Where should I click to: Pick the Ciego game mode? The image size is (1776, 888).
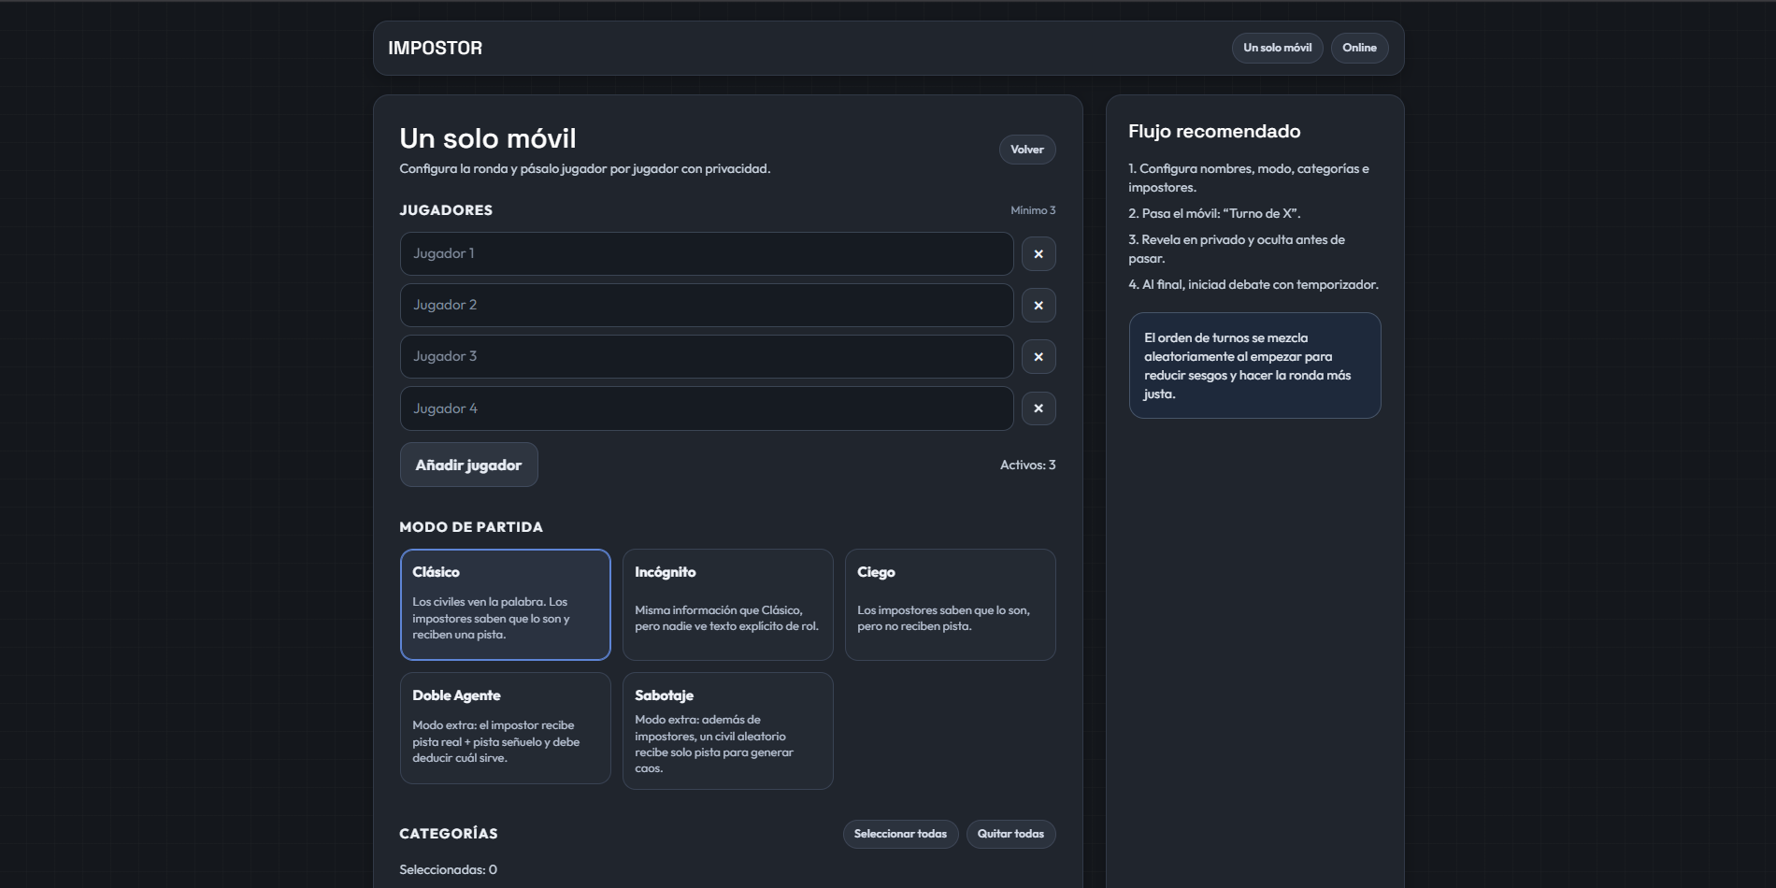pos(950,604)
